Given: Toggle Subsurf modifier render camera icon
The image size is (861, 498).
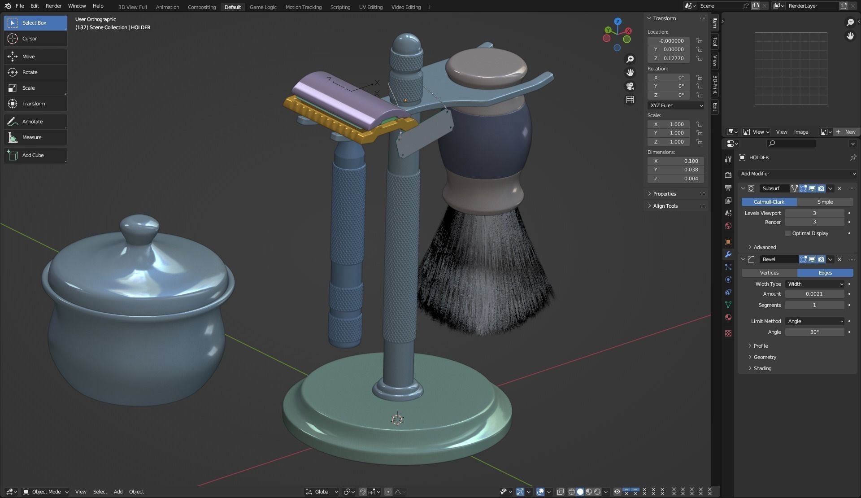Looking at the screenshot, I should pyautogui.click(x=821, y=188).
